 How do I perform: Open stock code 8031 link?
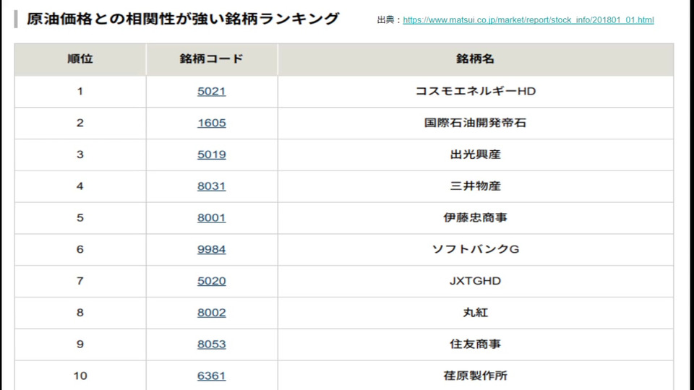click(212, 186)
